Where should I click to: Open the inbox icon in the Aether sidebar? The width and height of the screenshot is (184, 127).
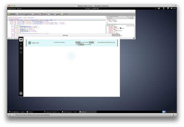(x=21, y=44)
